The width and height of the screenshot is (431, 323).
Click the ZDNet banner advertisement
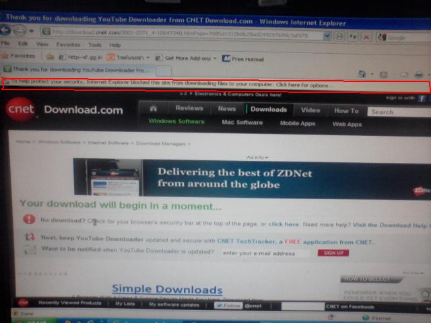pos(252,178)
